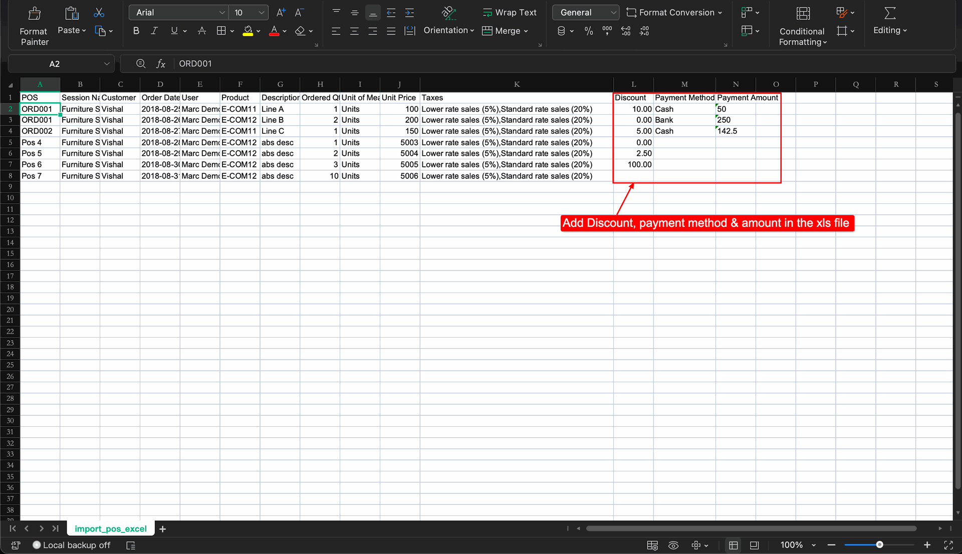Decrease font size icon

point(299,13)
